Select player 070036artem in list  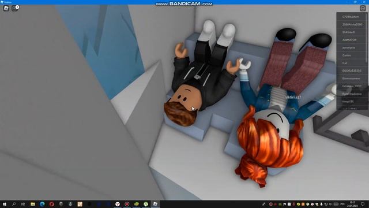point(351,17)
